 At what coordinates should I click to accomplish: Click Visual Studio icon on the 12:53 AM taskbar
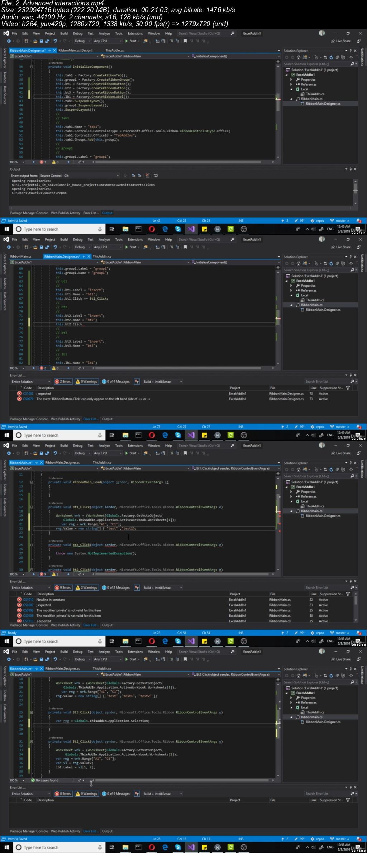click(191, 641)
